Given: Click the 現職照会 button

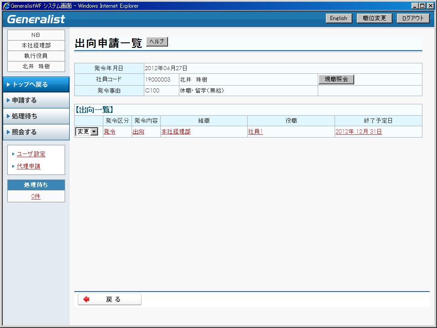Looking at the screenshot, I should pos(336,79).
